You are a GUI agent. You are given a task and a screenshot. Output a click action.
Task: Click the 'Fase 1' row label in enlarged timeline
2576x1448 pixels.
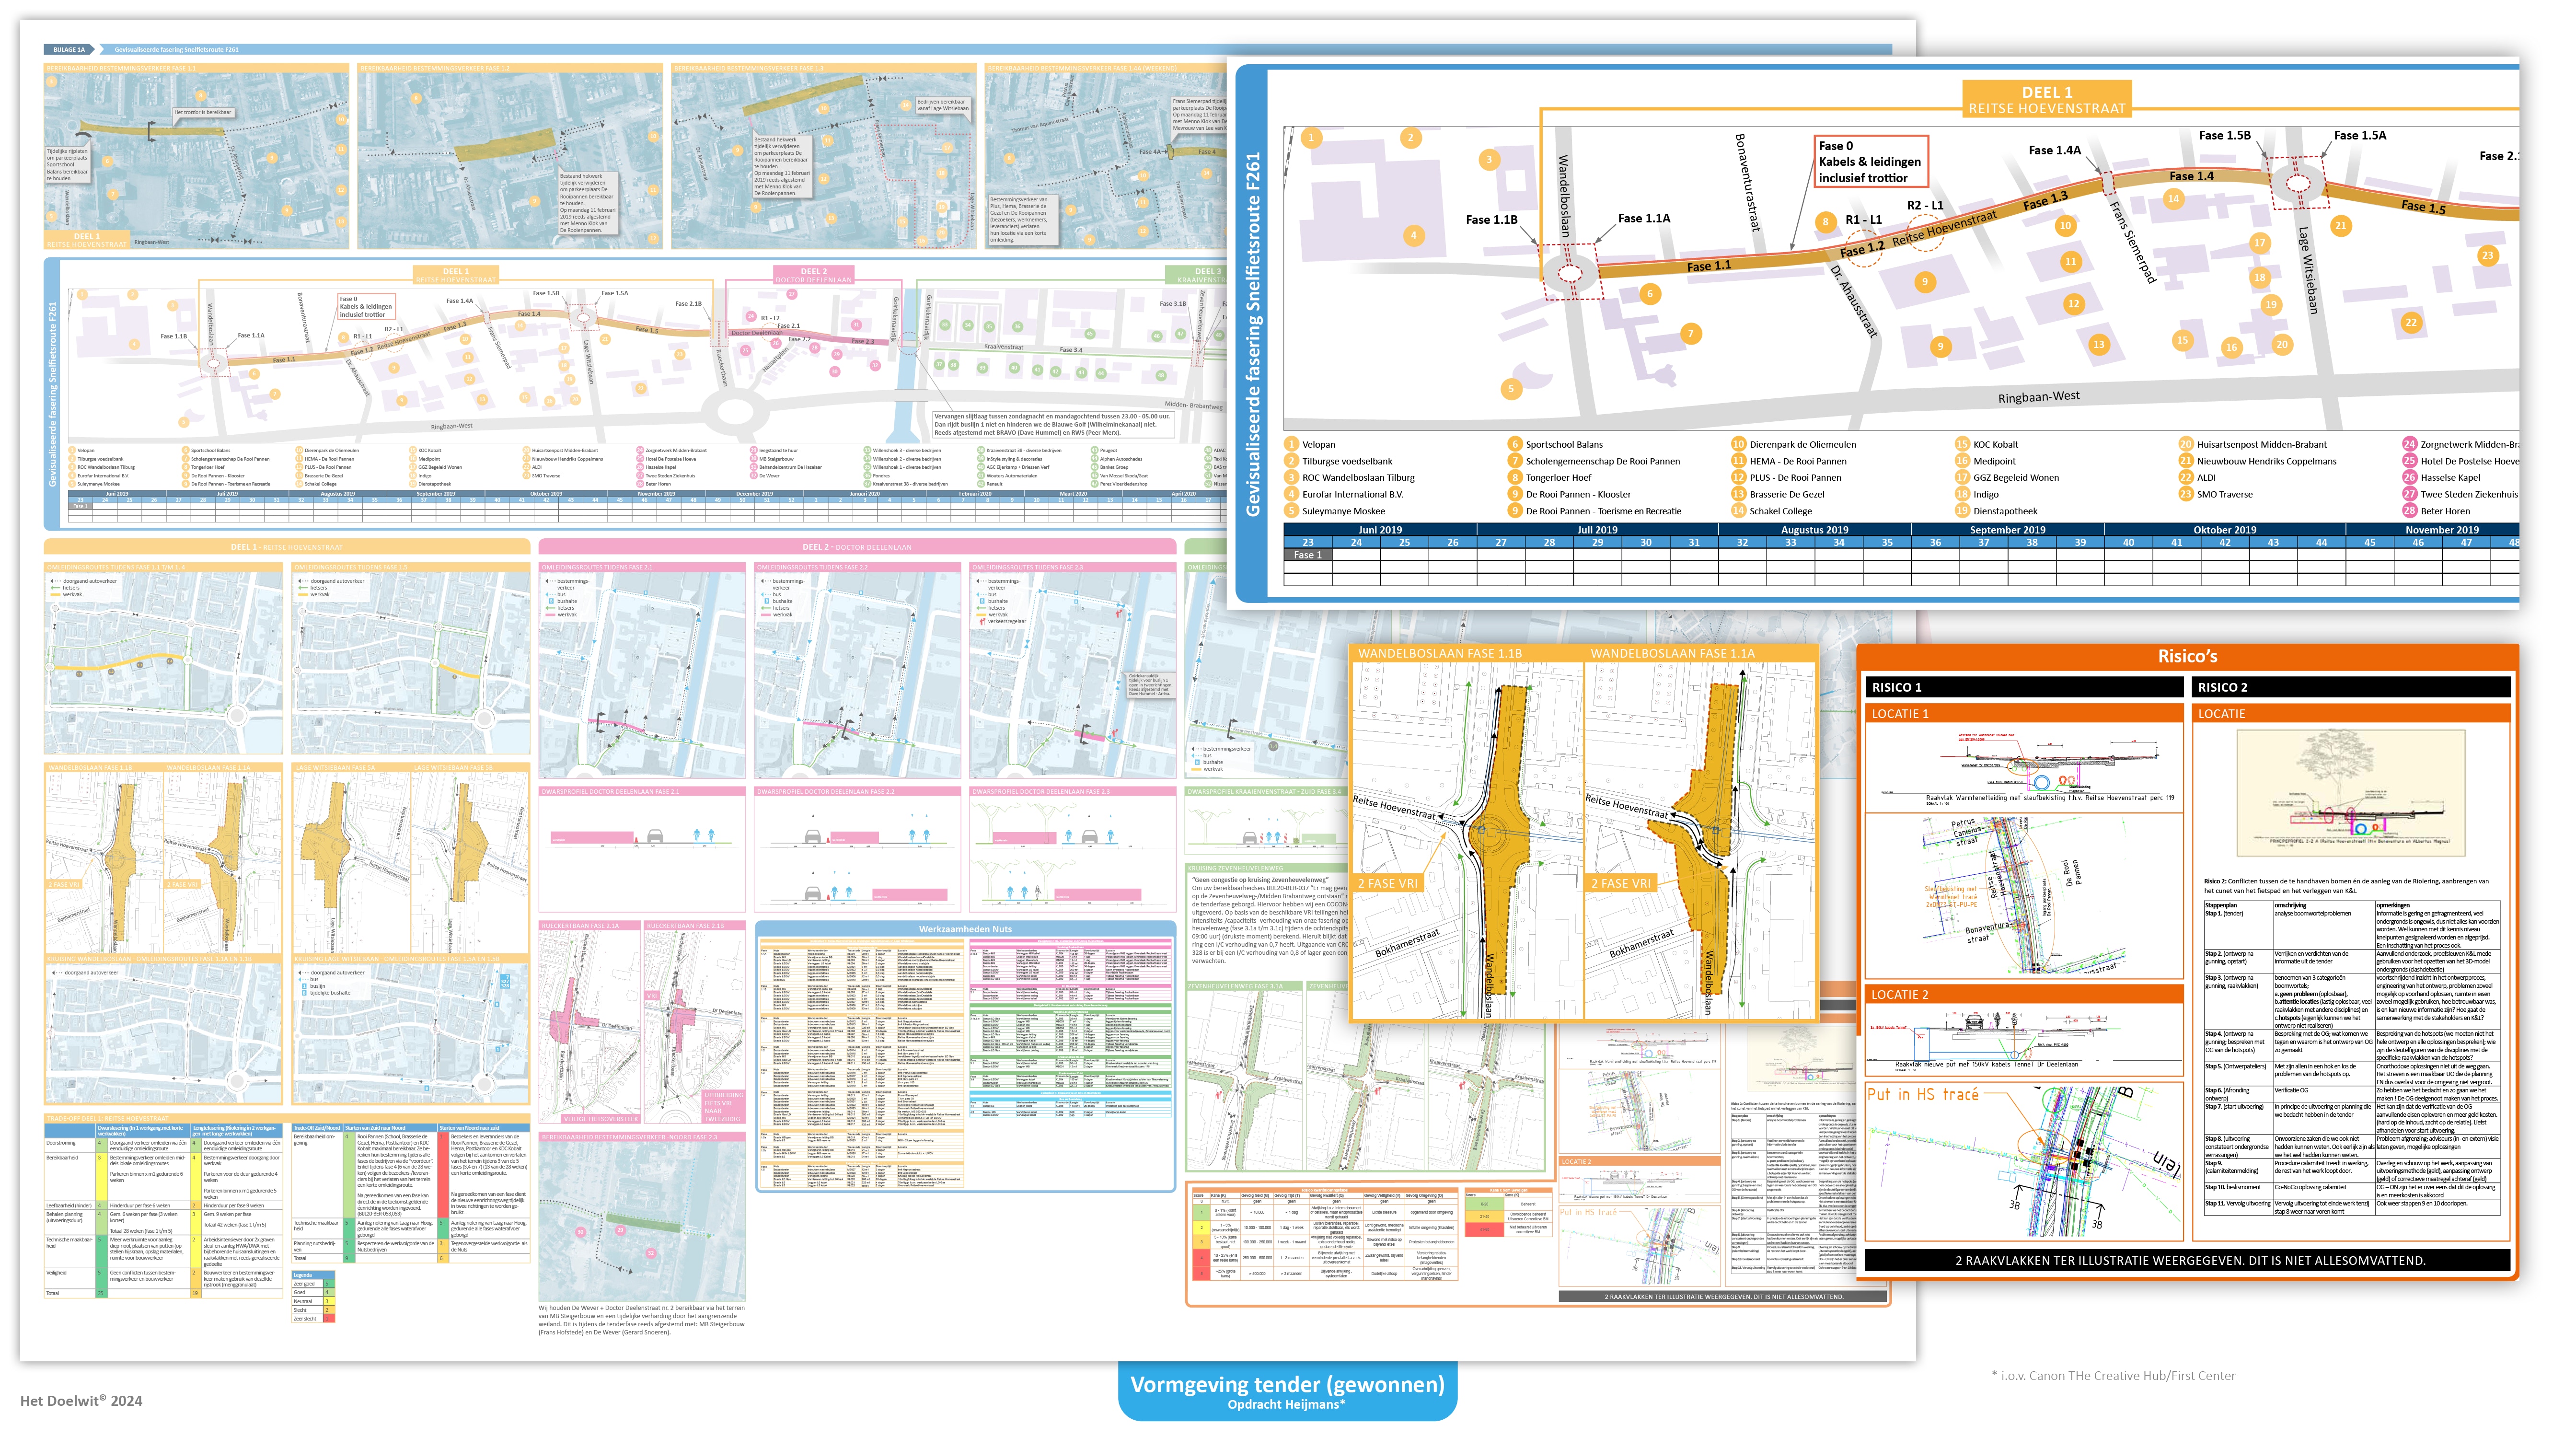tap(1307, 555)
